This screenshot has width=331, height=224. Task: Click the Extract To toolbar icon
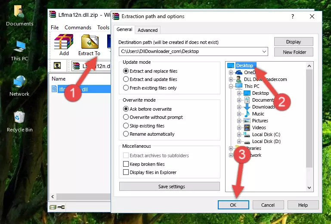tap(90, 42)
